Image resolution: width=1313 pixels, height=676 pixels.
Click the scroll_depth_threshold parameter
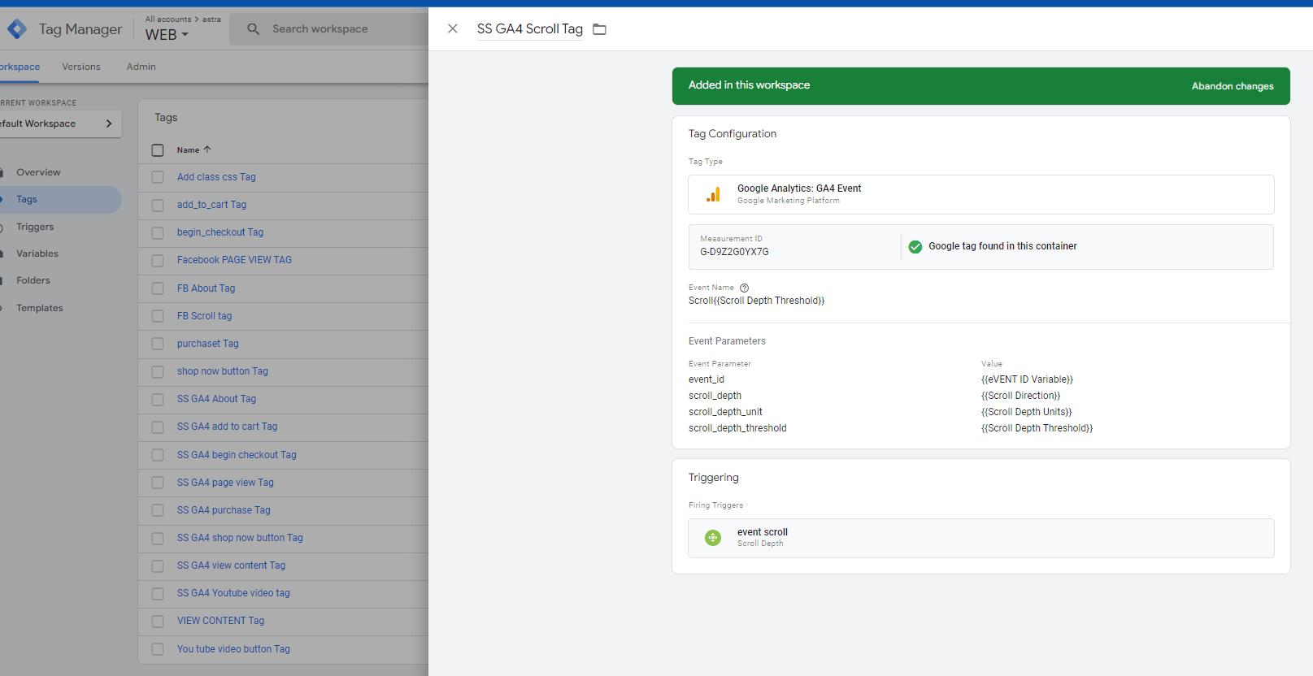(737, 428)
